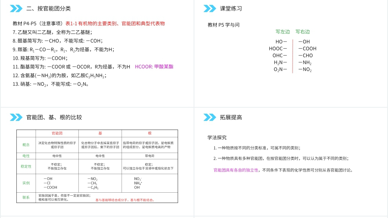The width and height of the screenshot is (388, 218).
Task: Click the 概念 cell in the 官能团 column
Action: click(57, 145)
